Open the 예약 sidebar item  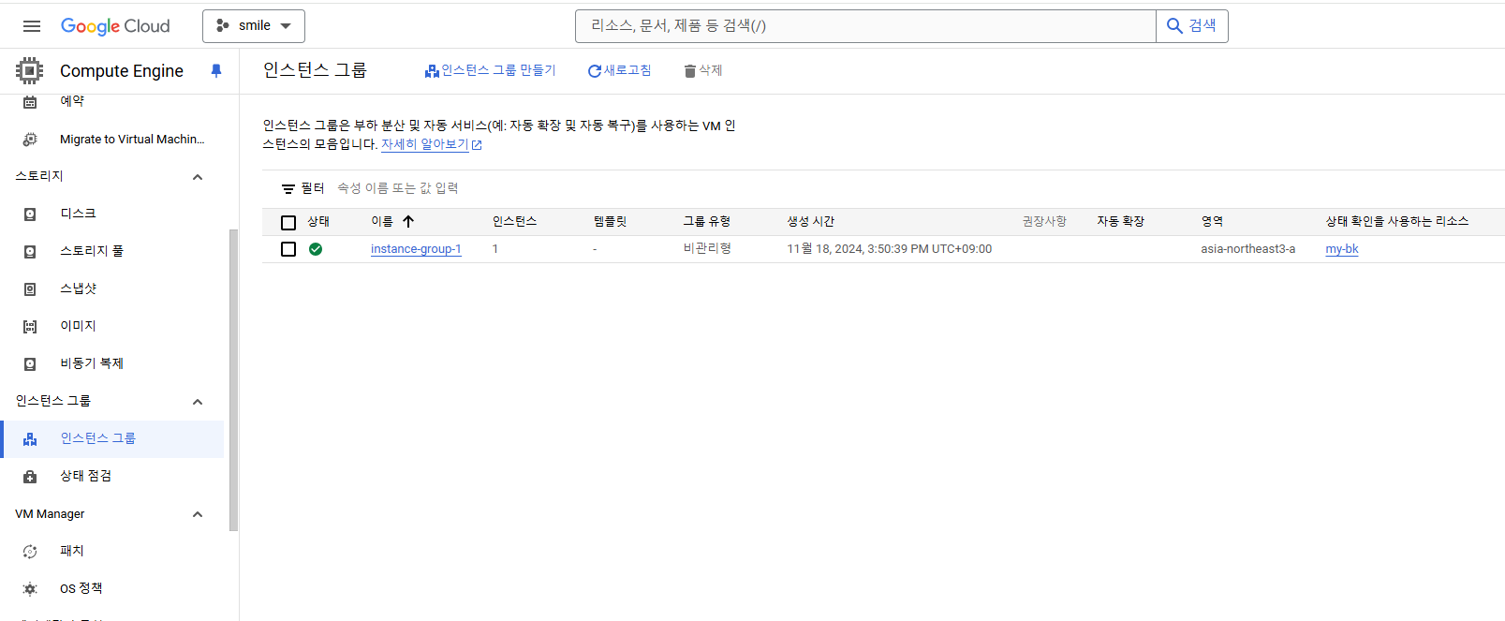pos(72,101)
